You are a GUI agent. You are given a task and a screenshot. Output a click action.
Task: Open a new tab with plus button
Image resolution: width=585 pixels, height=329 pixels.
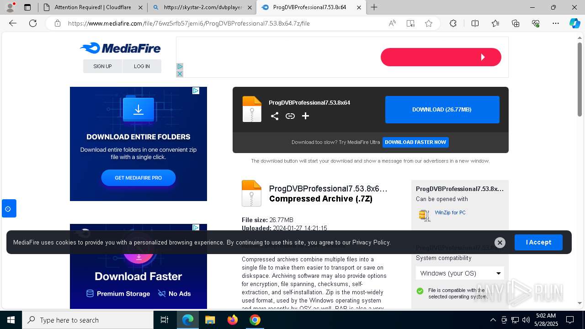(374, 7)
